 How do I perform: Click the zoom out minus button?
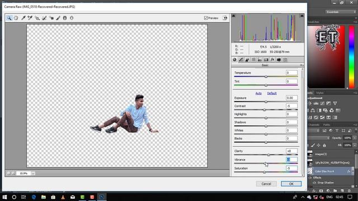[x=9, y=174]
